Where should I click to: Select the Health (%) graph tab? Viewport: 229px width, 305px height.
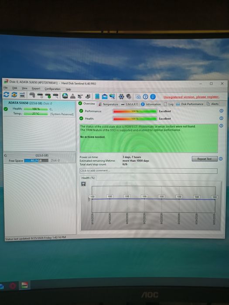point(88,178)
